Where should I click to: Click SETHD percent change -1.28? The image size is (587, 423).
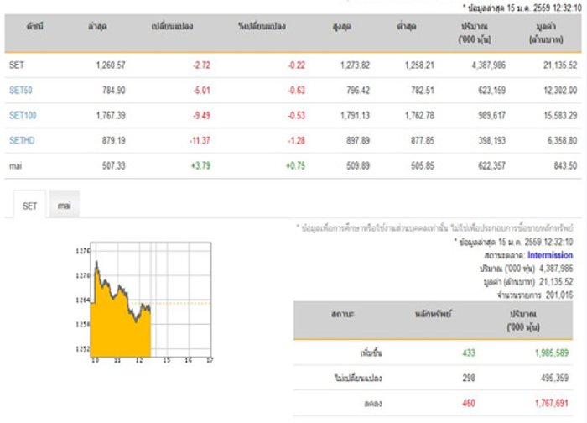297,140
